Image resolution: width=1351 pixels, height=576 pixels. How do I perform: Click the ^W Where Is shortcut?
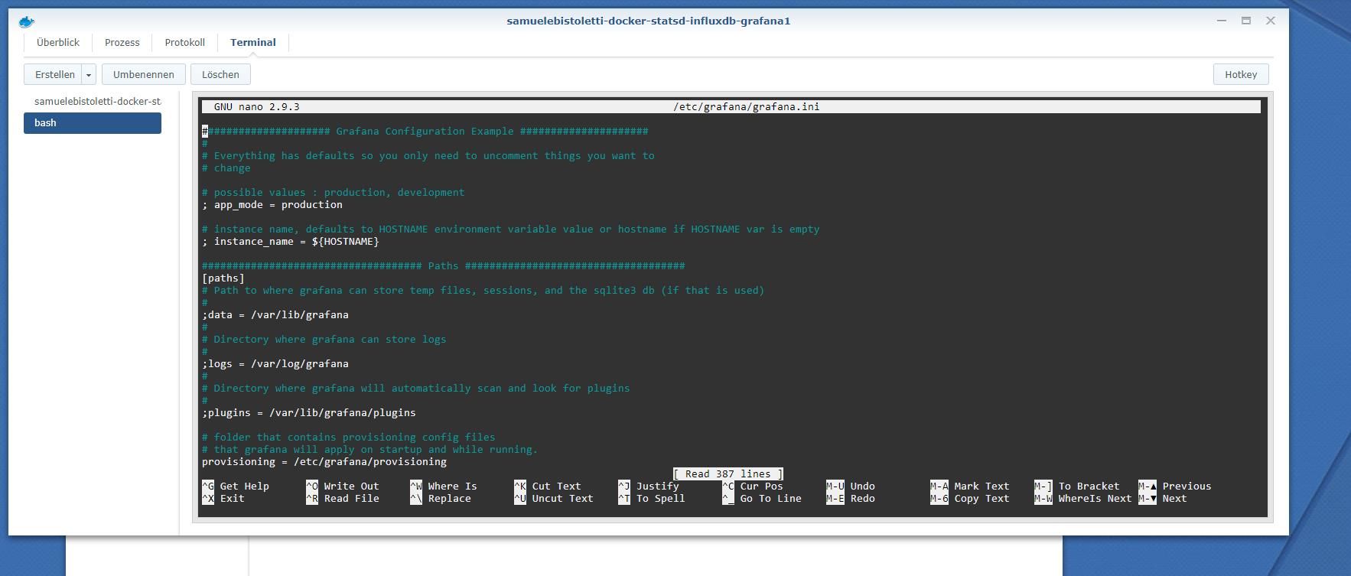click(x=444, y=487)
